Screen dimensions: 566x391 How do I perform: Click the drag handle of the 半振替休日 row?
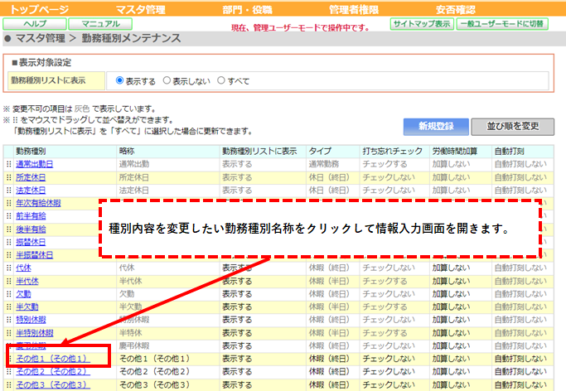pos(9,255)
